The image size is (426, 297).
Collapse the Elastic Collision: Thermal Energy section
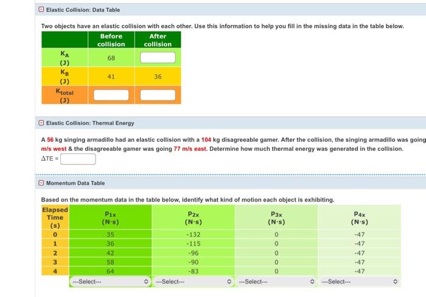click(x=41, y=123)
